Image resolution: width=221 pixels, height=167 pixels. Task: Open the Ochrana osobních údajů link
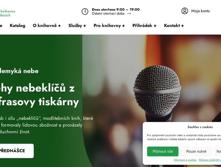pyautogui.click(x=210, y=160)
